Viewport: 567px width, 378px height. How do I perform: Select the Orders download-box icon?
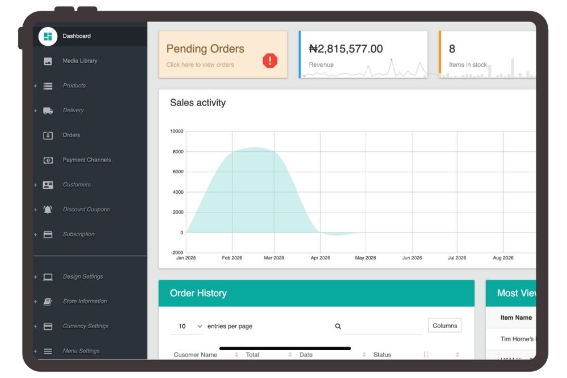48,135
